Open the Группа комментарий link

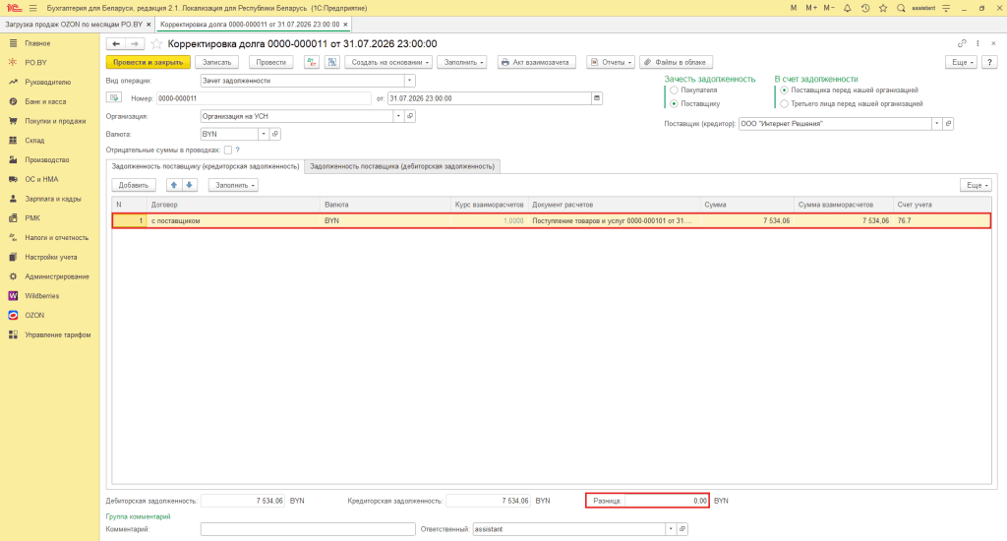138,516
